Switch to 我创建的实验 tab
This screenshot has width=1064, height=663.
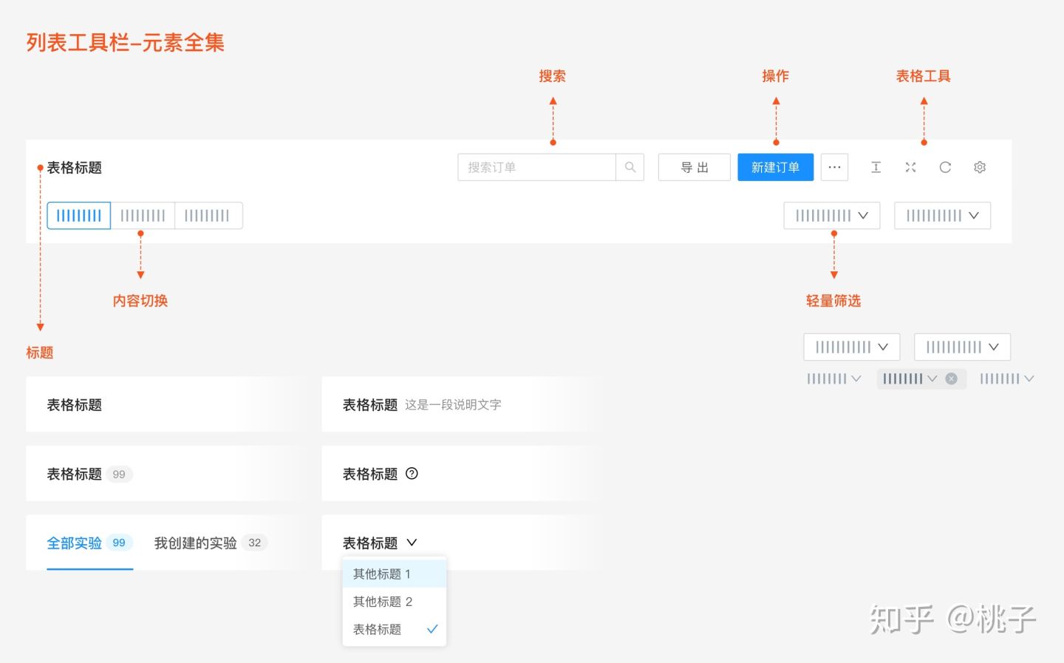click(x=196, y=543)
